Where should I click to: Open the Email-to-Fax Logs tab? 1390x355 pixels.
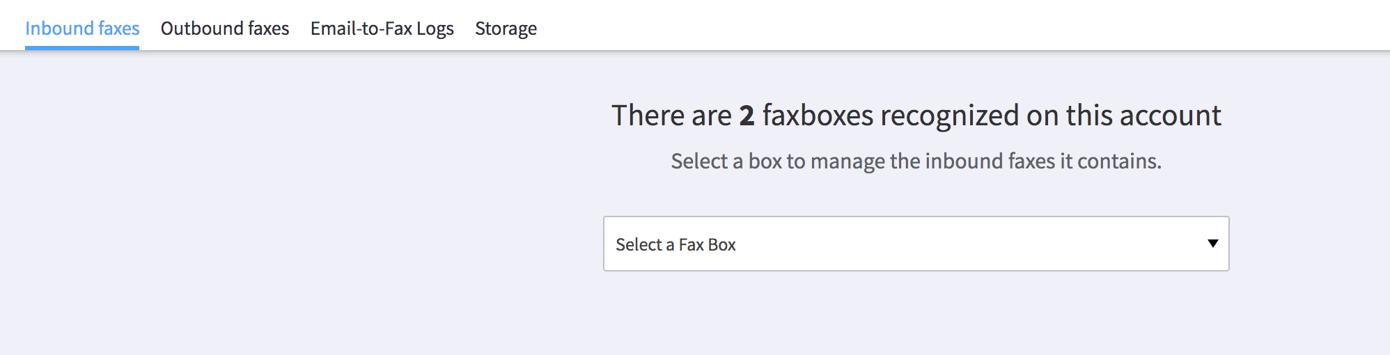(x=382, y=29)
